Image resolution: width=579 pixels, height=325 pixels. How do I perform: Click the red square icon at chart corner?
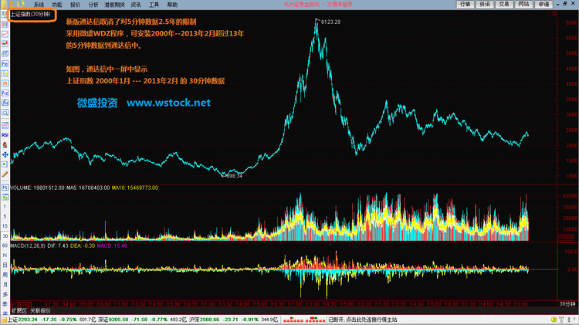[554, 14]
